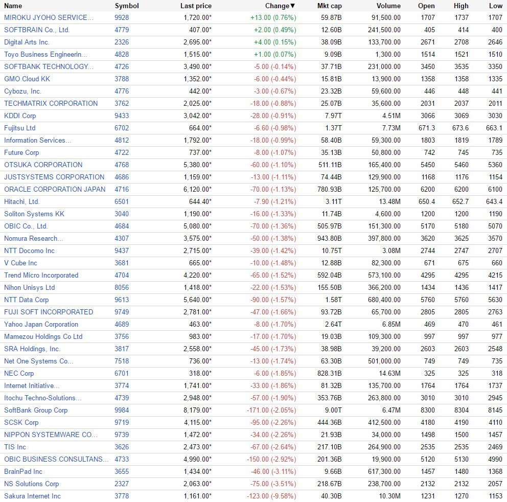
Task: Open Hitachi, Ltd. link
Action: coord(21,202)
